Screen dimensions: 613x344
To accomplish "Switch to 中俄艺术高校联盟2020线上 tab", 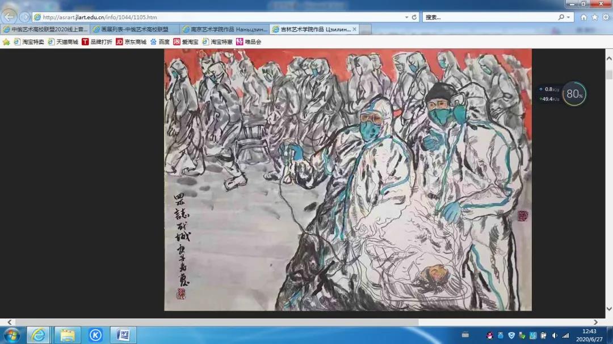I will pos(45,29).
